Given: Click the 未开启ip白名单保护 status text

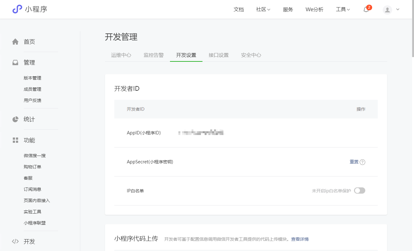Looking at the screenshot, I should pyautogui.click(x=332, y=191).
